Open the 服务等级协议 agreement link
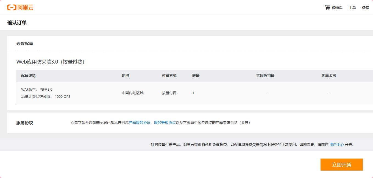Image resolution: width=373 pixels, height=178 pixels. point(165,122)
